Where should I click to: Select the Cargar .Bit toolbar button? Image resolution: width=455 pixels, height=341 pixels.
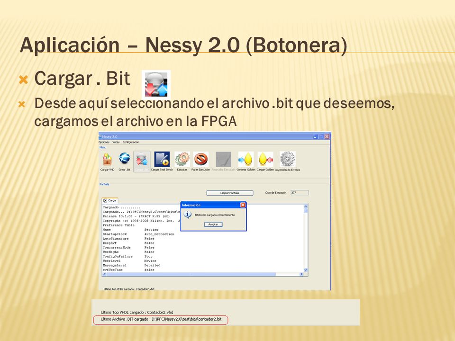pos(142,162)
